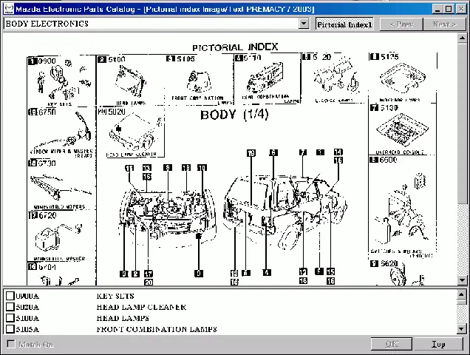Click callout 13 above the engine bay
The image size is (470, 355).
(x=147, y=168)
